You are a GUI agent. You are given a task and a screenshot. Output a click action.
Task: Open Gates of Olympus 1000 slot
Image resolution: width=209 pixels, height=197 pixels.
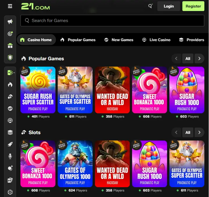(75, 164)
